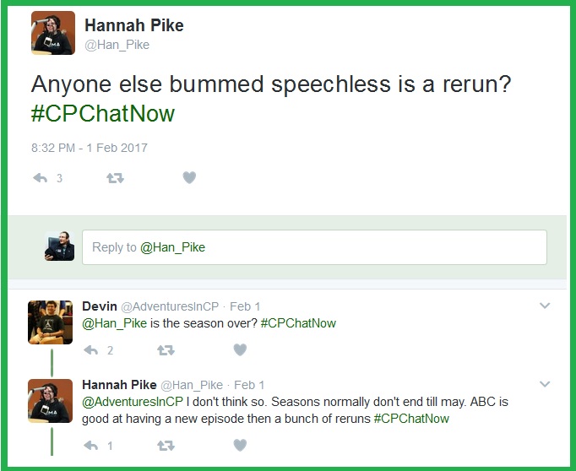Like Devin's tweet
Image resolution: width=576 pixels, height=471 pixels.
[240, 349]
